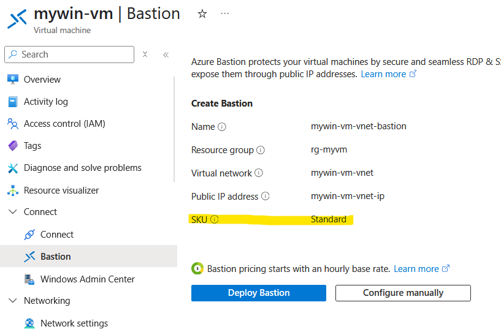Click the Overview monitor icon
The width and height of the screenshot is (501, 332).
13,79
